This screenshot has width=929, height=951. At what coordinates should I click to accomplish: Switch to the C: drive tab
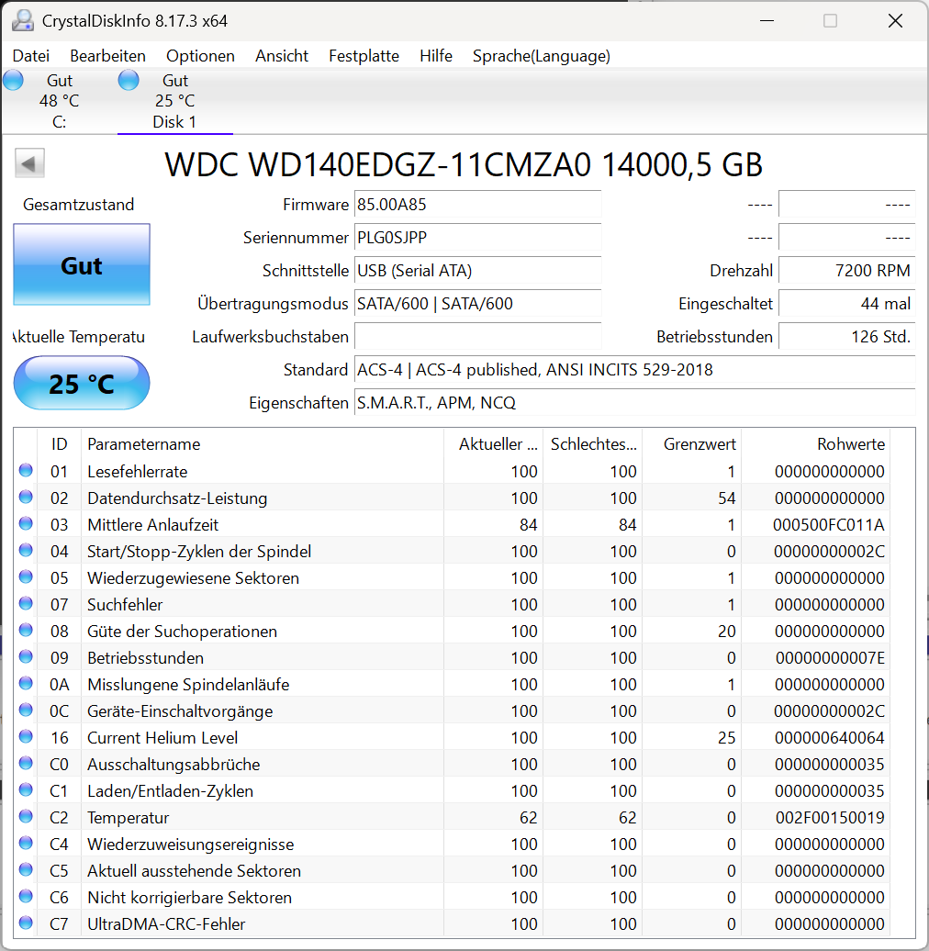59,101
